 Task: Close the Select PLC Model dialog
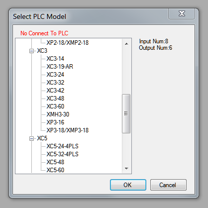click(182, 14)
